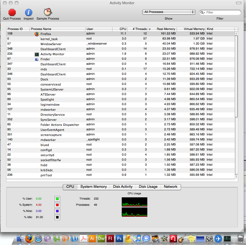The image size is (246, 245).
Task: Open the Network tab
Action: point(171,187)
